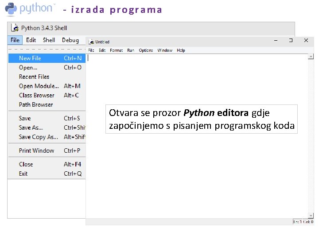The image size is (319, 239).
Task: Choose Save As... entry
Action: pos(47,127)
